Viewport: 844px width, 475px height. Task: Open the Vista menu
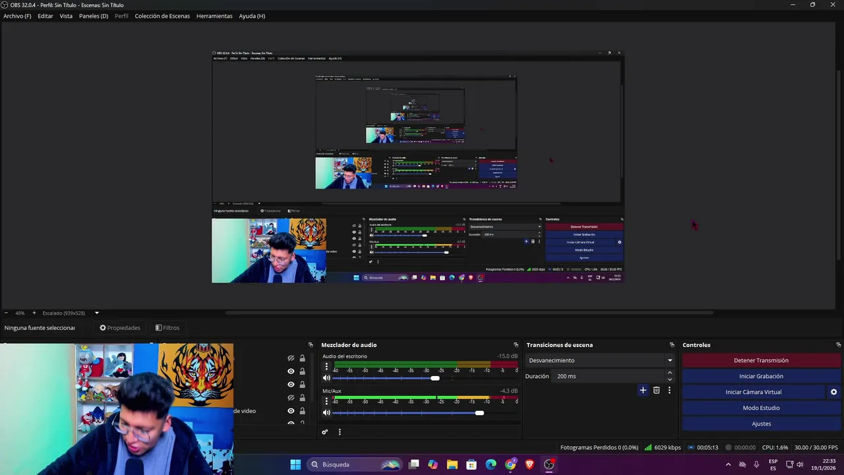(x=66, y=16)
